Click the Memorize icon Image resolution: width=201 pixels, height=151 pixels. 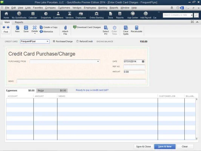point(41,31)
